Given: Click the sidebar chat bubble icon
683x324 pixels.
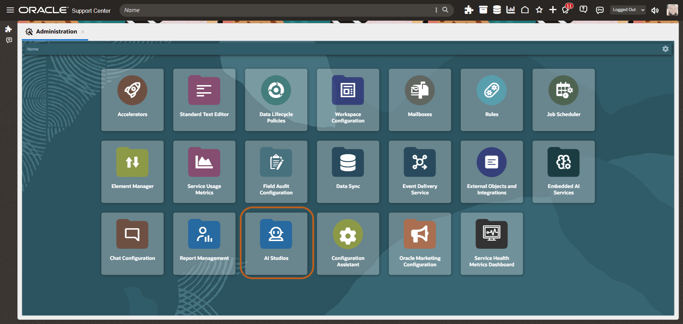Looking at the screenshot, I should 9,40.
